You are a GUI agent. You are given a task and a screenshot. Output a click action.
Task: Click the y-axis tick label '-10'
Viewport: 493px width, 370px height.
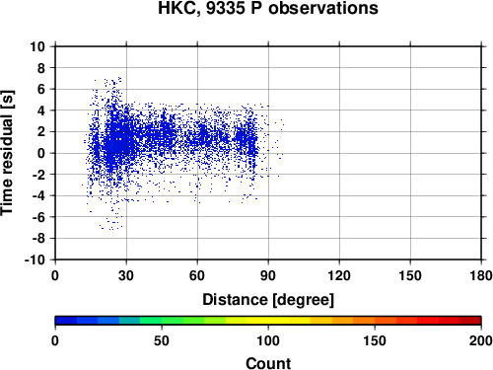point(35,259)
